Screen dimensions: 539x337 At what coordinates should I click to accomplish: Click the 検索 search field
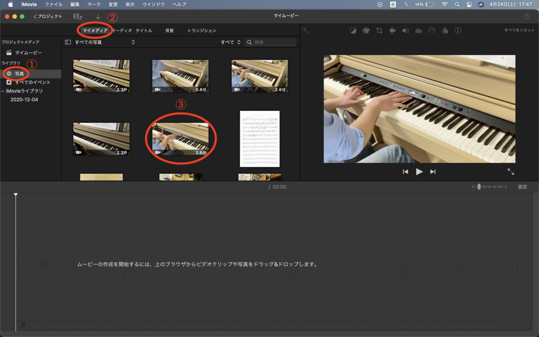click(x=270, y=42)
